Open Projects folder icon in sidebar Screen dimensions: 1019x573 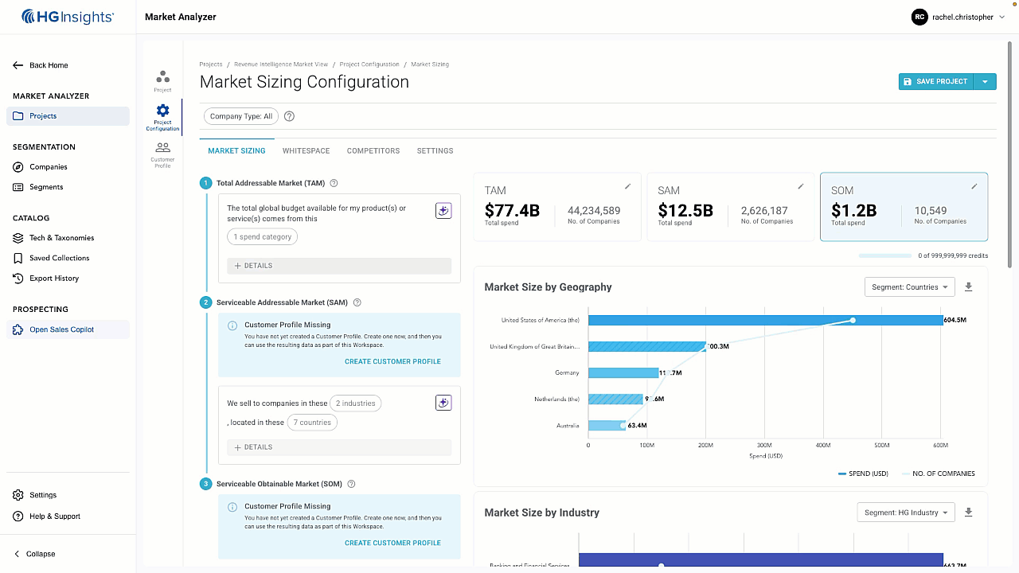coord(18,116)
